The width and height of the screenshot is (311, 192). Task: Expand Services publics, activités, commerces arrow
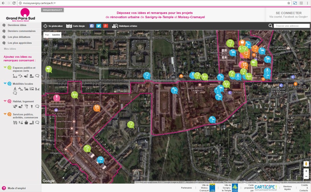[x=5, y=114]
